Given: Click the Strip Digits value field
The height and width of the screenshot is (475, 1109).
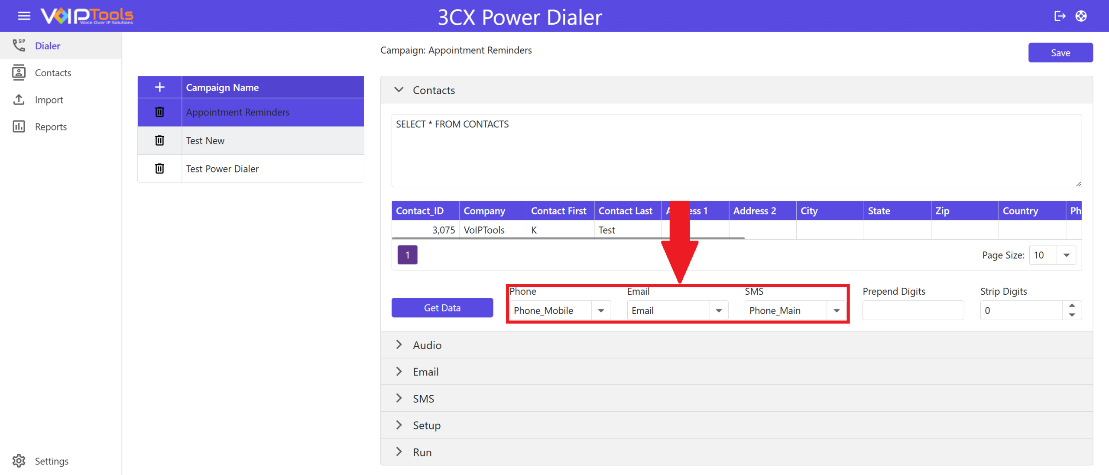Looking at the screenshot, I should pos(1021,310).
